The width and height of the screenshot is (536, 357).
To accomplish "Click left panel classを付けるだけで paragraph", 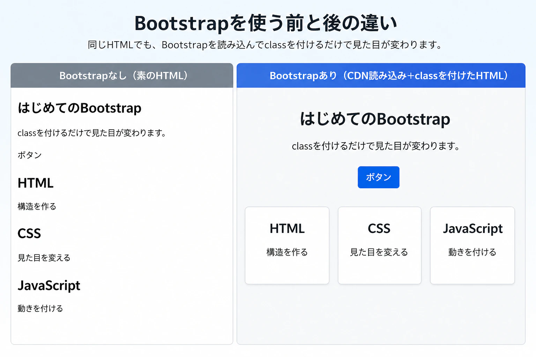I will coord(92,133).
